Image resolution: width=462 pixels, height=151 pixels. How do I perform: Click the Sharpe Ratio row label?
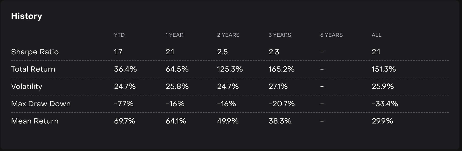pyautogui.click(x=35, y=52)
